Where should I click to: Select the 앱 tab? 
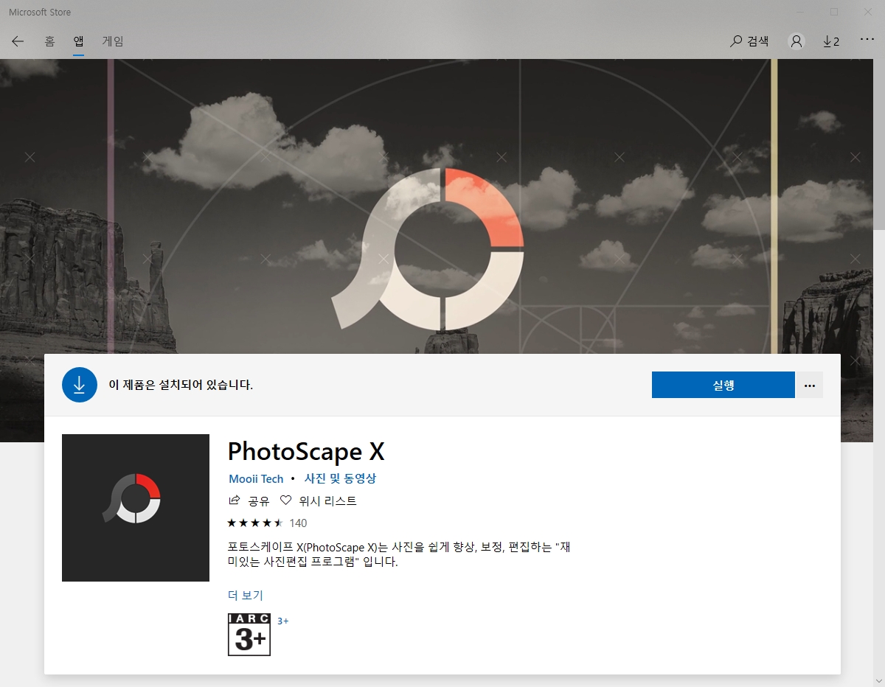pos(78,41)
